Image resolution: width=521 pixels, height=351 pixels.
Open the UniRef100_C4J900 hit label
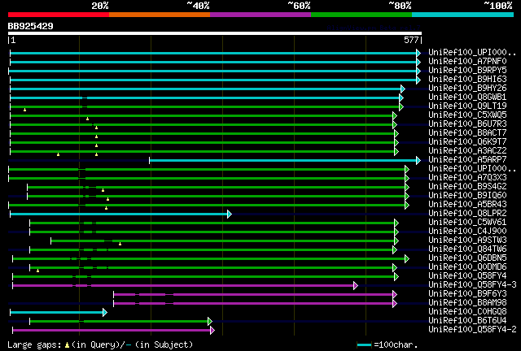pos(467,232)
